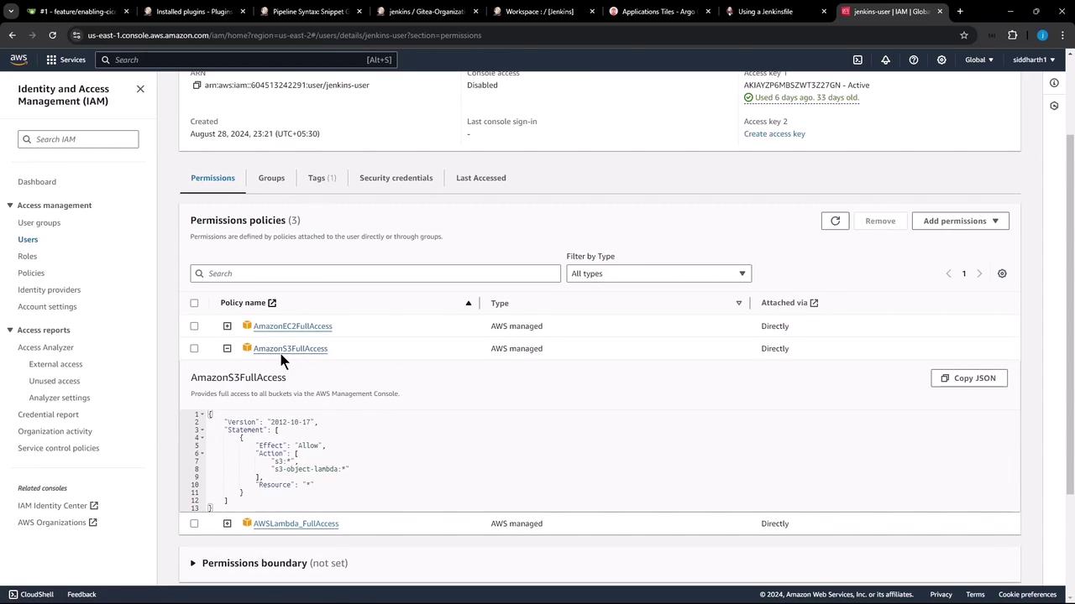Open the notifications bell
This screenshot has height=604, width=1075.
point(885,60)
